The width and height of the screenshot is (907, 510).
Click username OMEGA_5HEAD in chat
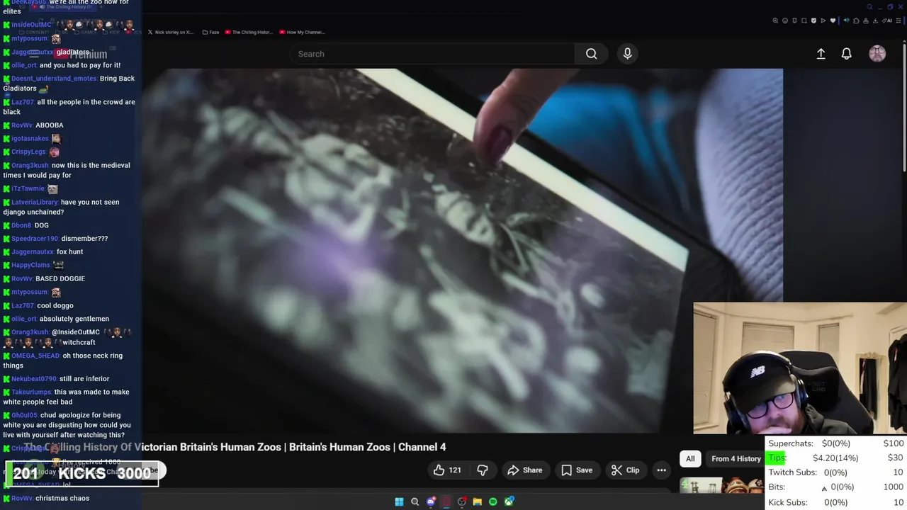pyautogui.click(x=35, y=356)
